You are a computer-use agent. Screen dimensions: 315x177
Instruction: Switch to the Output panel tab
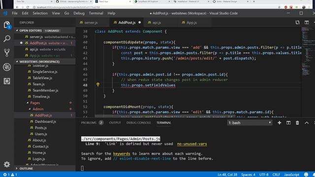pos(115,122)
